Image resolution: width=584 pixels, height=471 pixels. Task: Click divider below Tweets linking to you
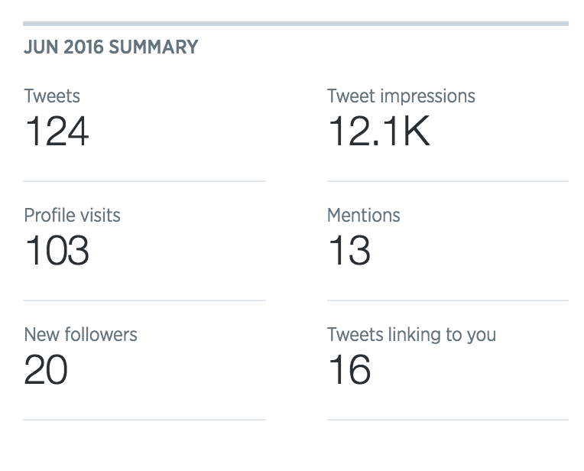pyautogui.click(x=448, y=420)
